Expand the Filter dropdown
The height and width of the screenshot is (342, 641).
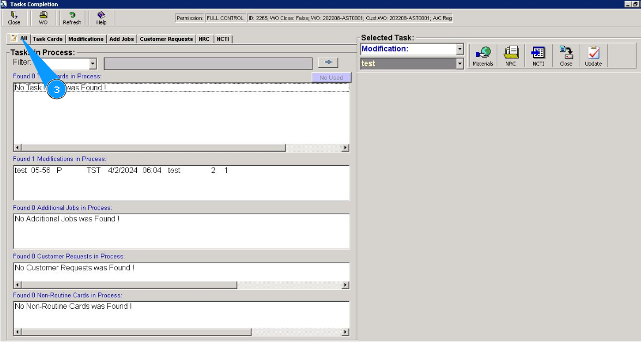pos(93,64)
